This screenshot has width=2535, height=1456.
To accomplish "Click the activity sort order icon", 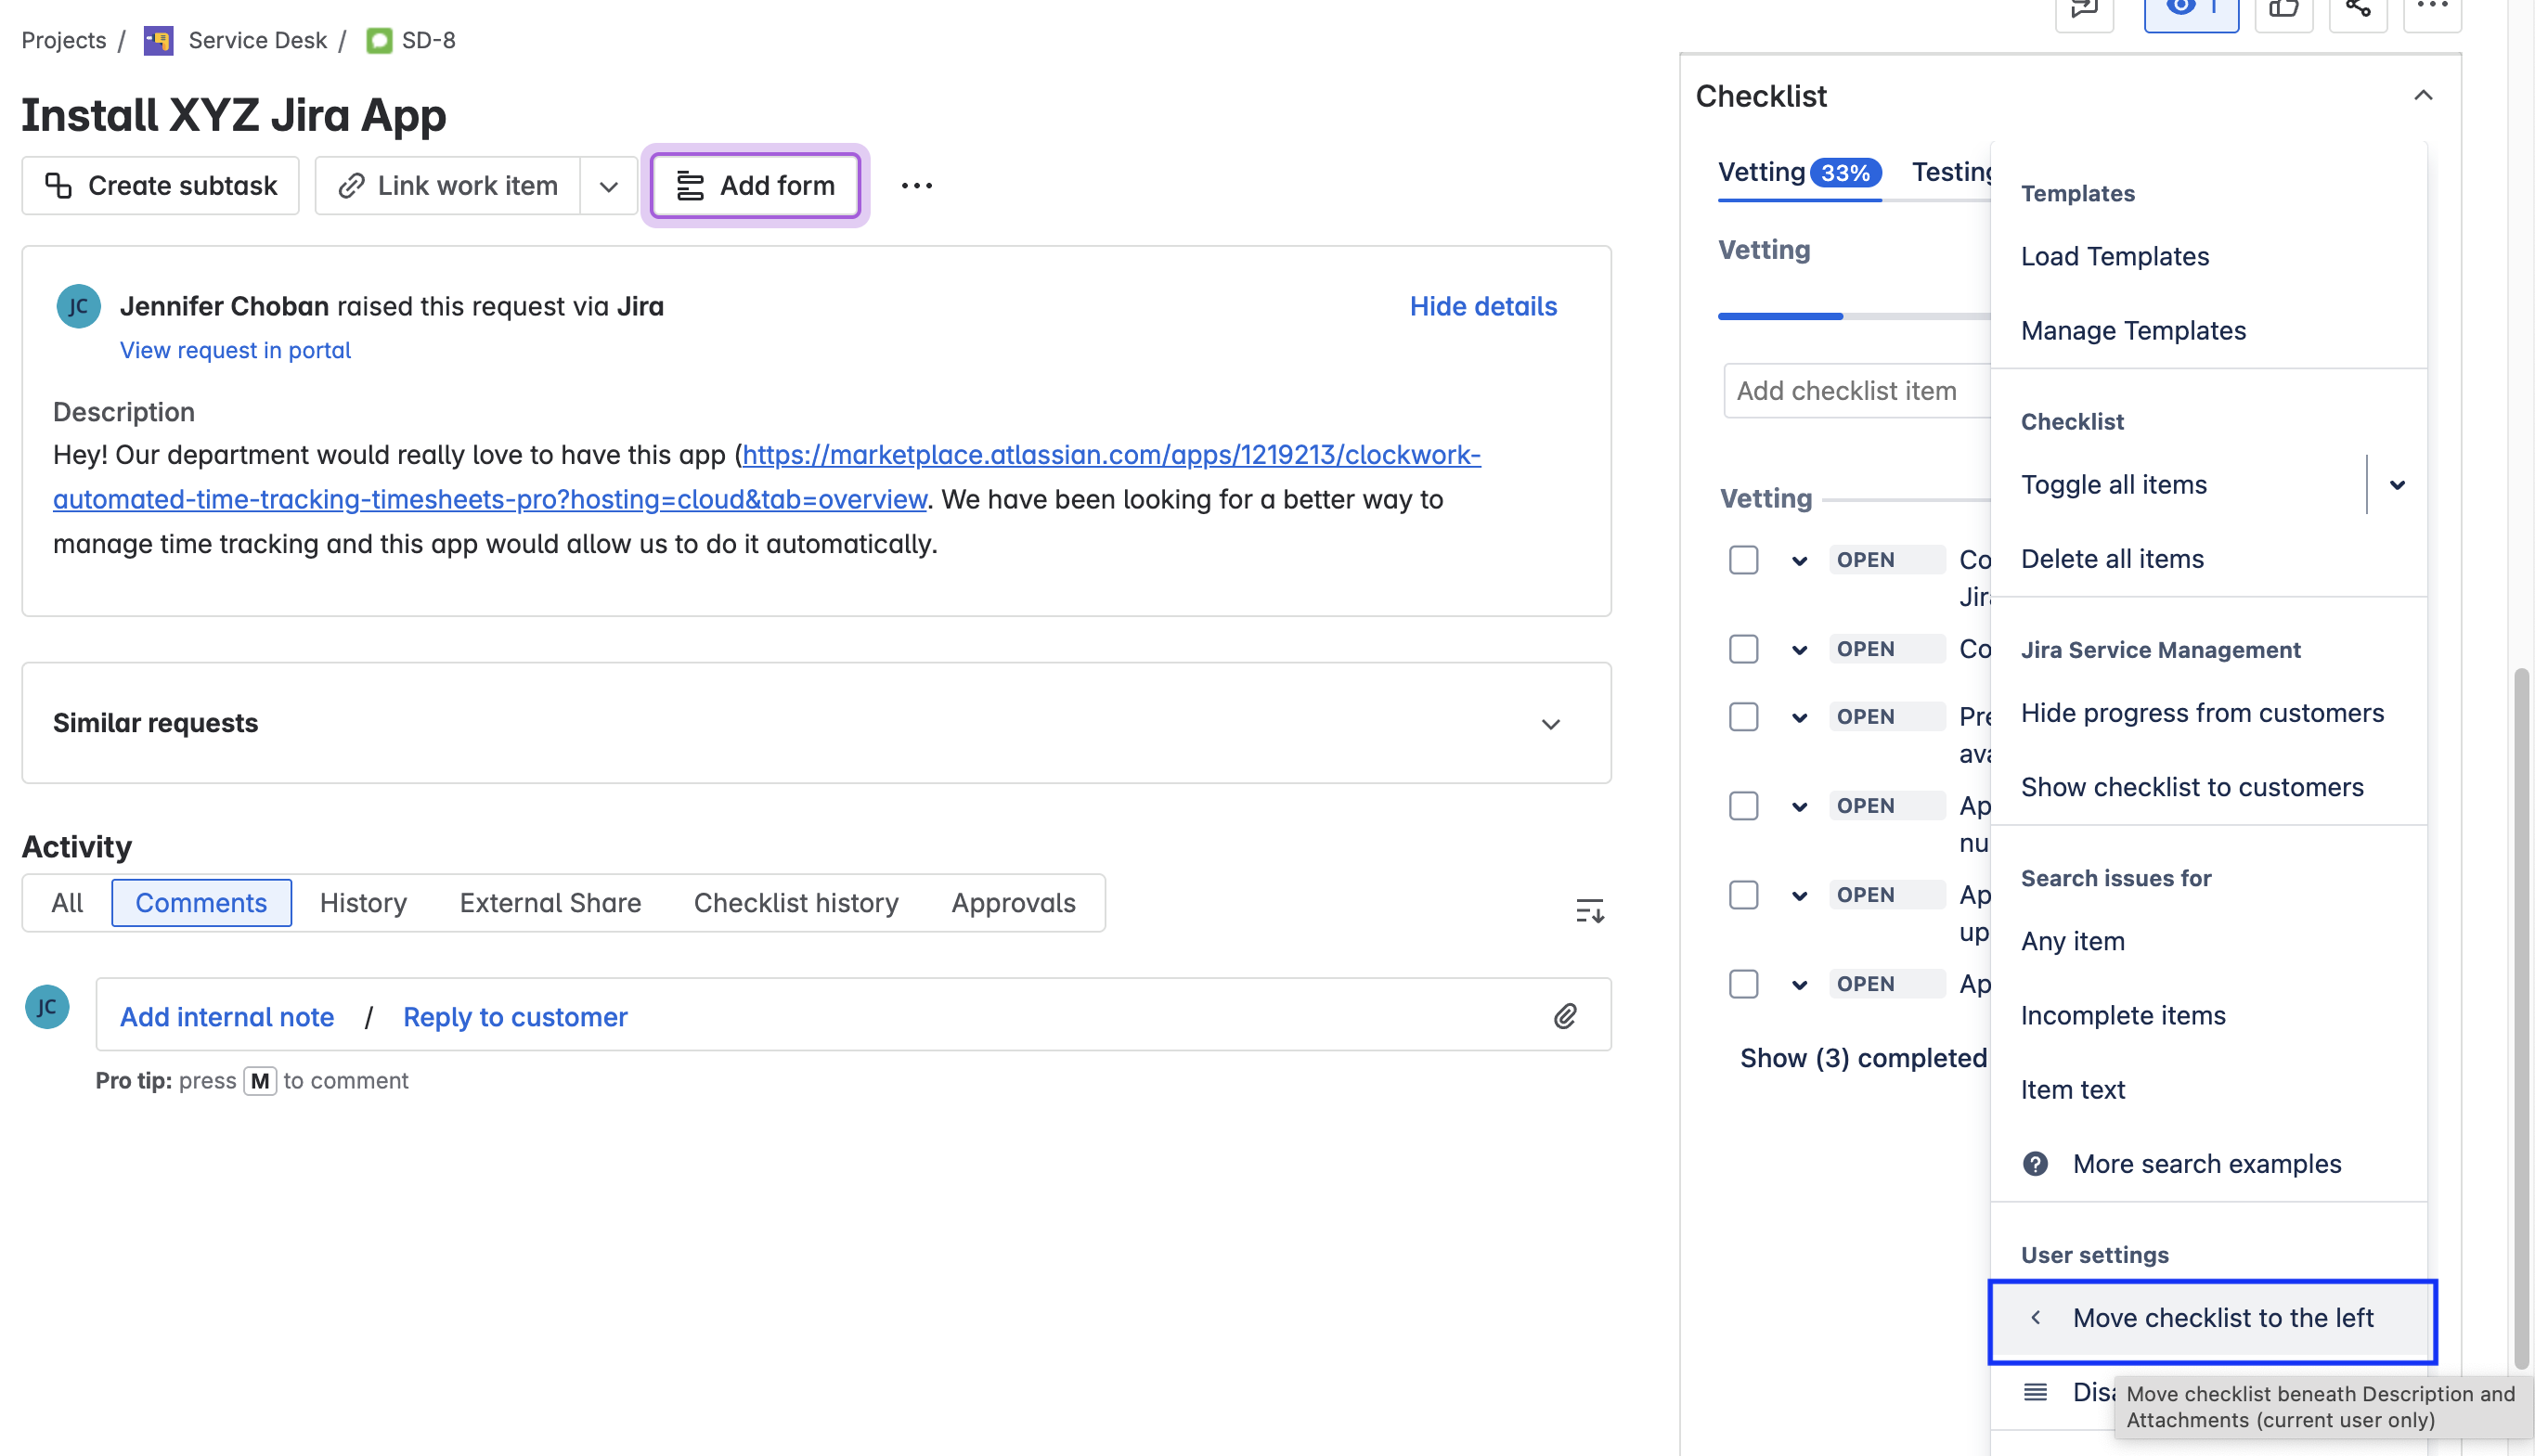I will [1589, 911].
